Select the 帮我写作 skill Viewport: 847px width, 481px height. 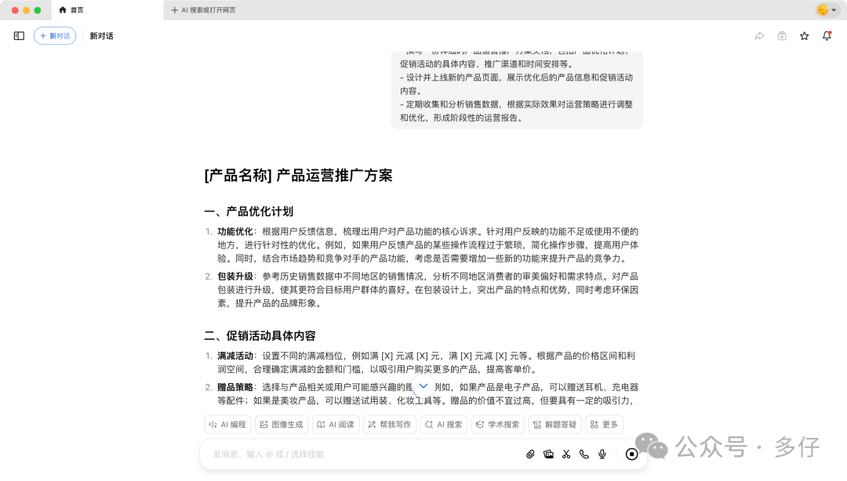pos(390,425)
